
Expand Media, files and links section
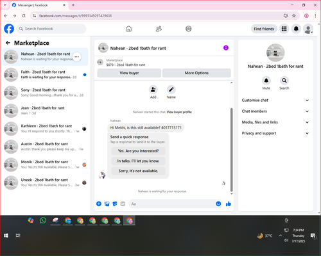pos(275,122)
